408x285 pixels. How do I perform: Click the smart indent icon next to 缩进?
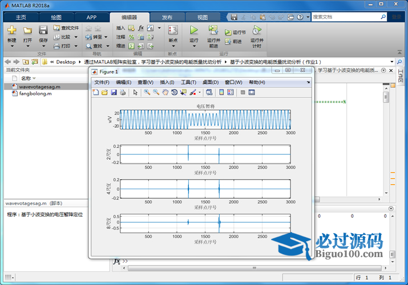coord(132,46)
